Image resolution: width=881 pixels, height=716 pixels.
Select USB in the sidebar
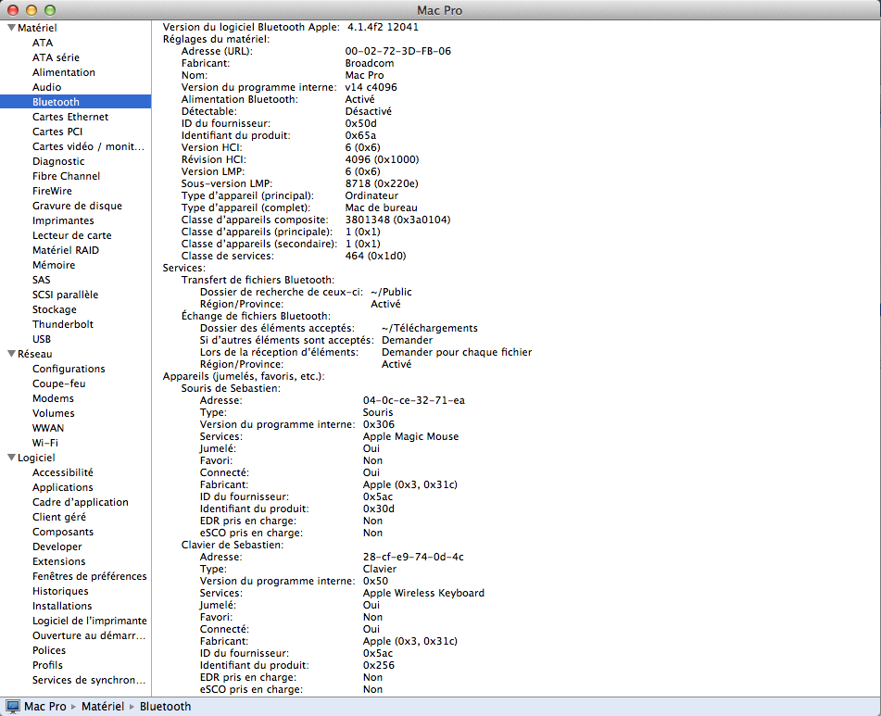42,339
